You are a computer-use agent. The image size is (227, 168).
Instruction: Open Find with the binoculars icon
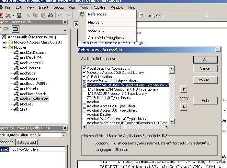tap(51, 15)
